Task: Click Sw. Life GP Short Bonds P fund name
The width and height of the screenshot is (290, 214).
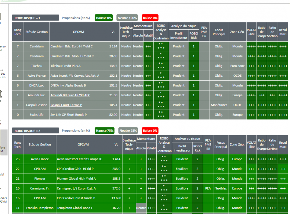Action: tap(68, 115)
